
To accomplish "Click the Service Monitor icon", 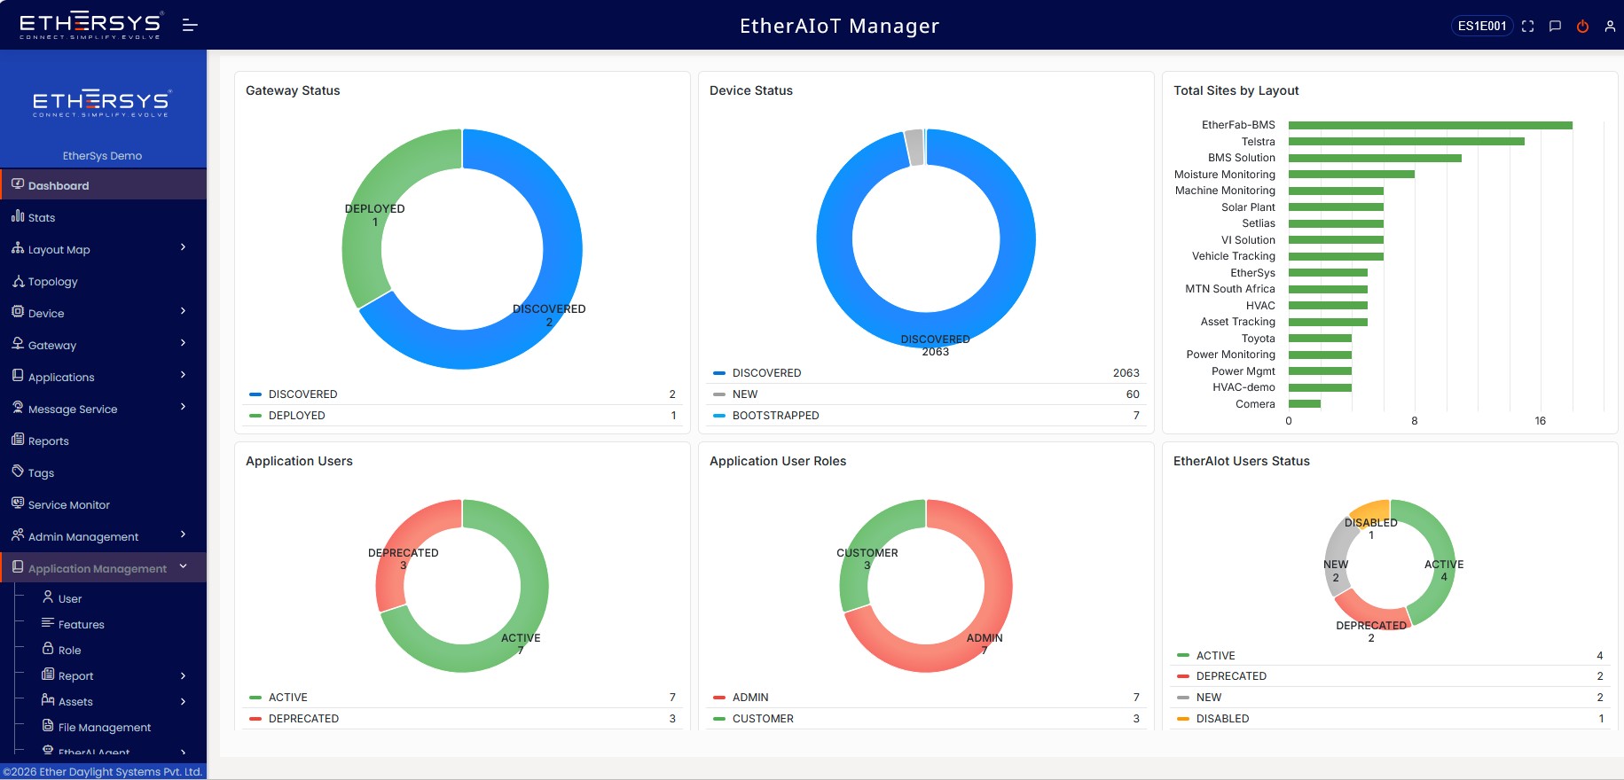I will pyautogui.click(x=18, y=503).
